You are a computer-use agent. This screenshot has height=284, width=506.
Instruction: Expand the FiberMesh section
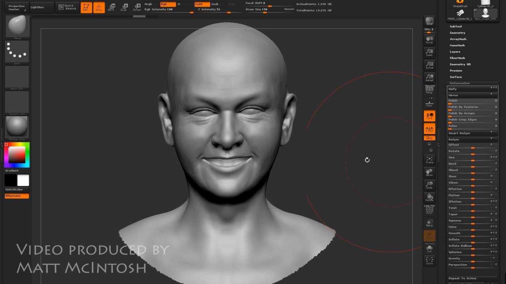(x=457, y=58)
